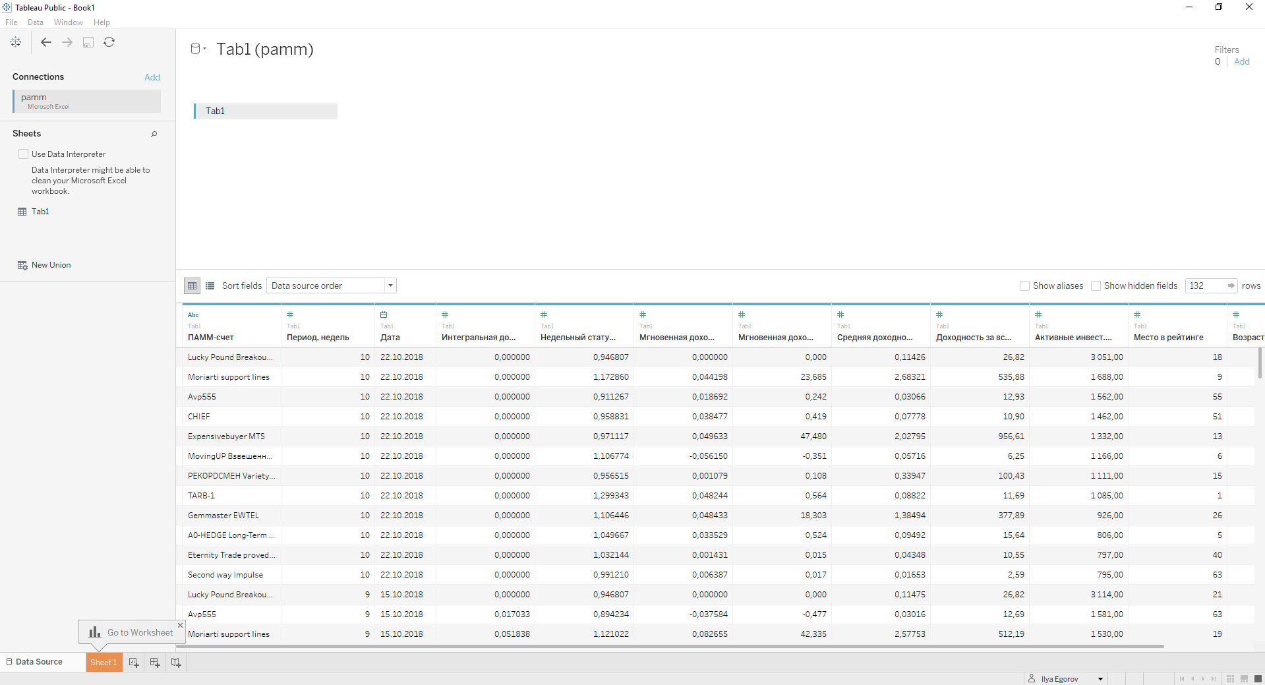Select the pamm Microsoft Excel connection
Image resolution: width=1265 pixels, height=685 pixels.
point(86,101)
